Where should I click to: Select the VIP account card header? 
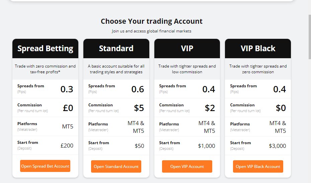click(x=187, y=49)
